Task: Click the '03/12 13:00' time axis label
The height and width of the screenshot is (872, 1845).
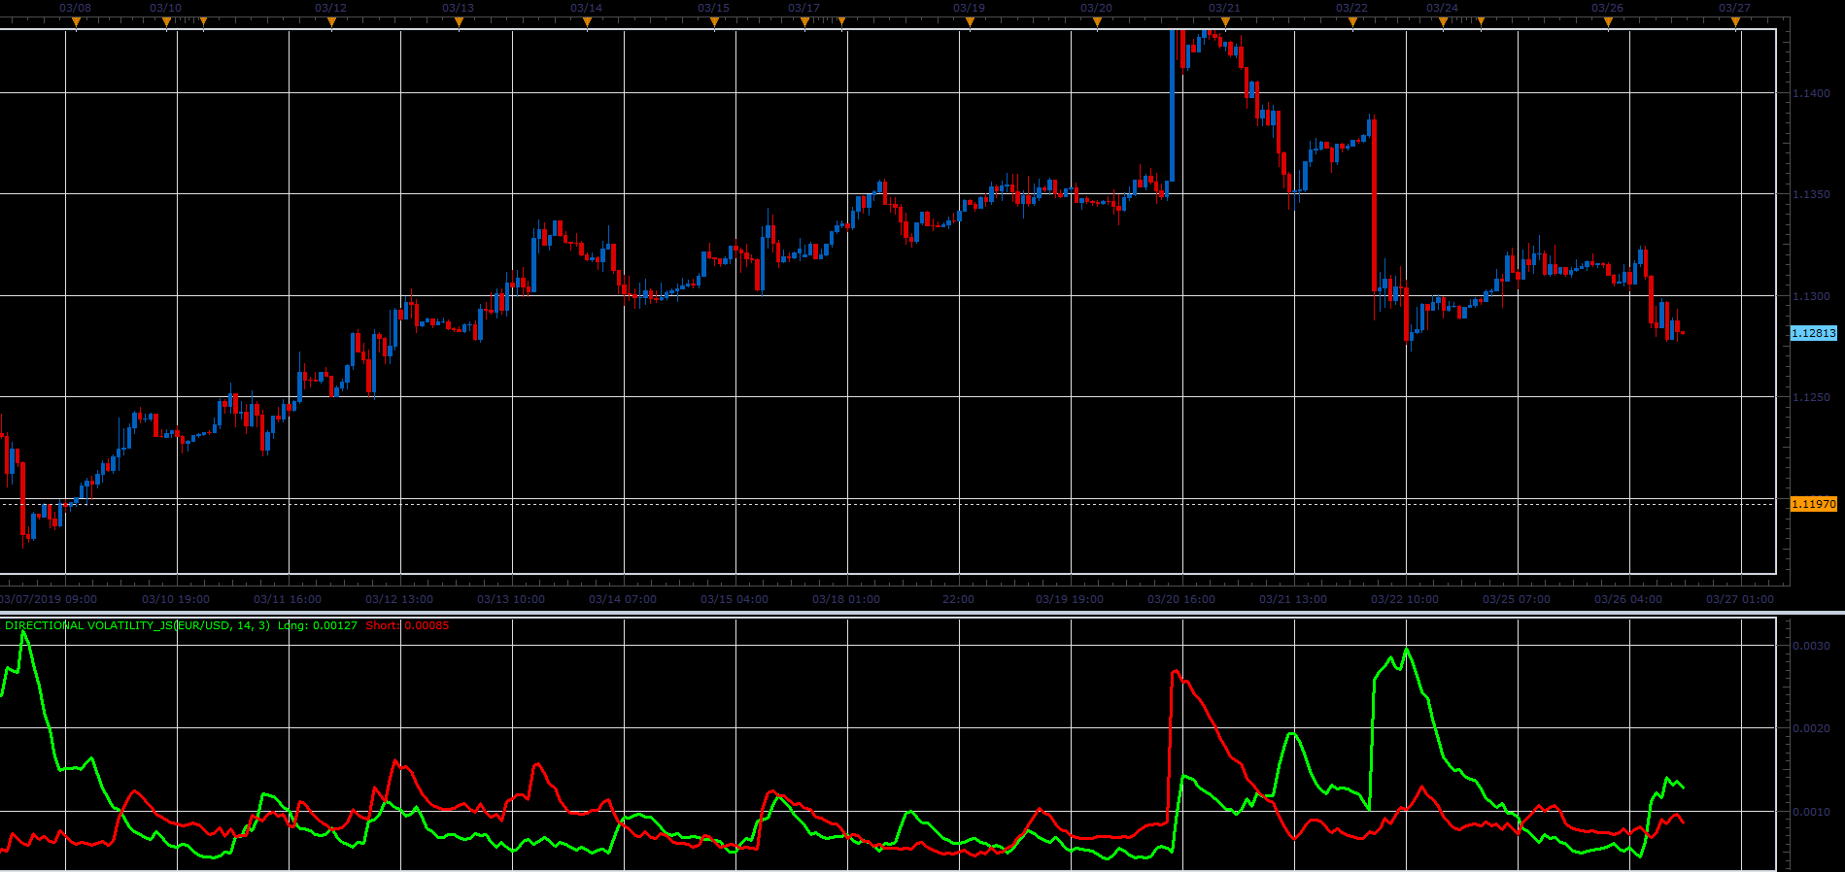Action: pyautogui.click(x=399, y=599)
